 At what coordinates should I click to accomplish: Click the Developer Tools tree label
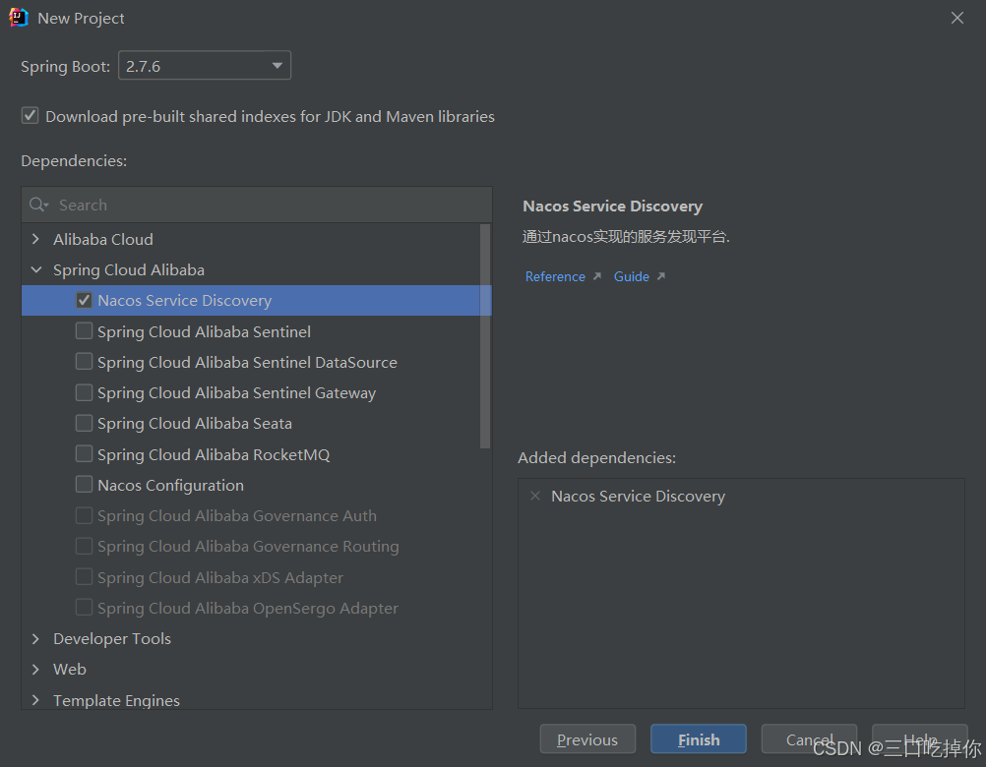coord(112,639)
